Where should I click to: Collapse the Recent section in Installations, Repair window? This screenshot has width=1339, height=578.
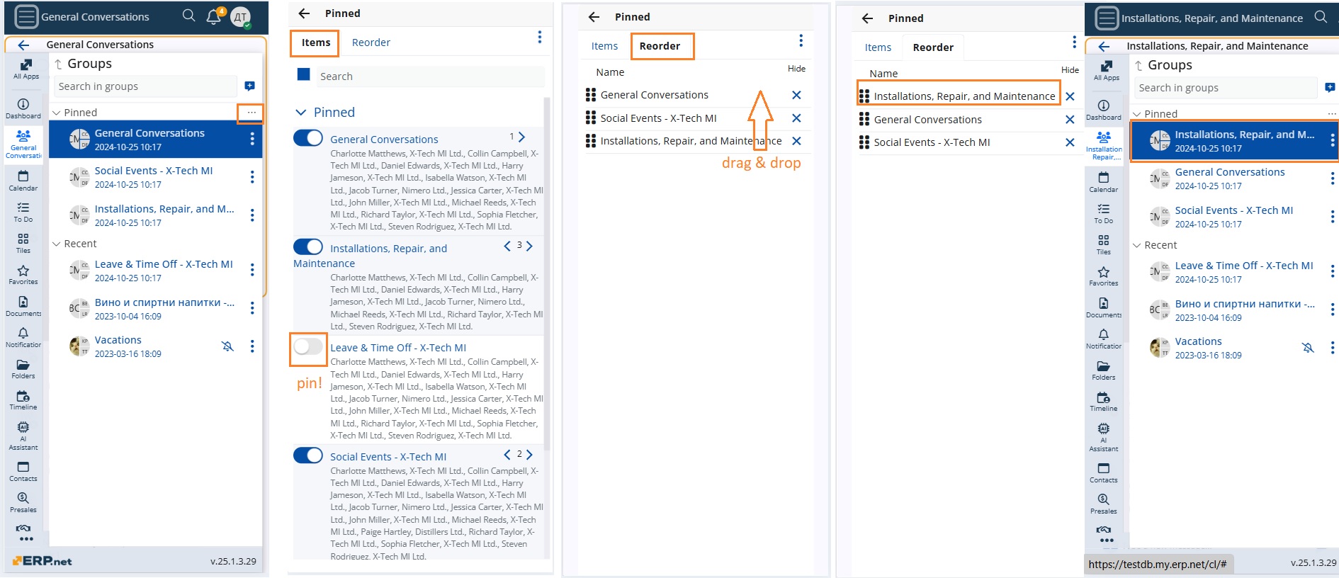coord(1137,245)
